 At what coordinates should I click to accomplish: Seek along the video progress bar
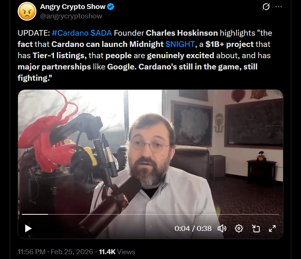click(x=150, y=214)
